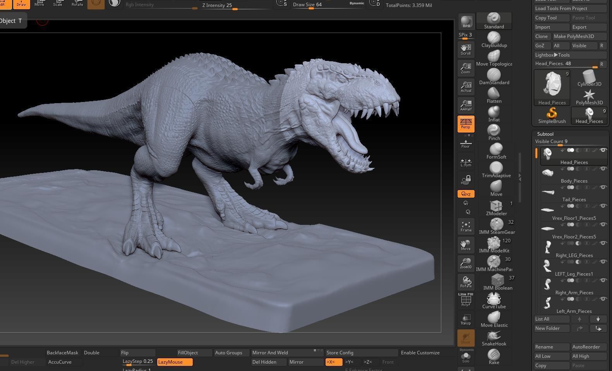Select the ZModeler brush

(496, 208)
